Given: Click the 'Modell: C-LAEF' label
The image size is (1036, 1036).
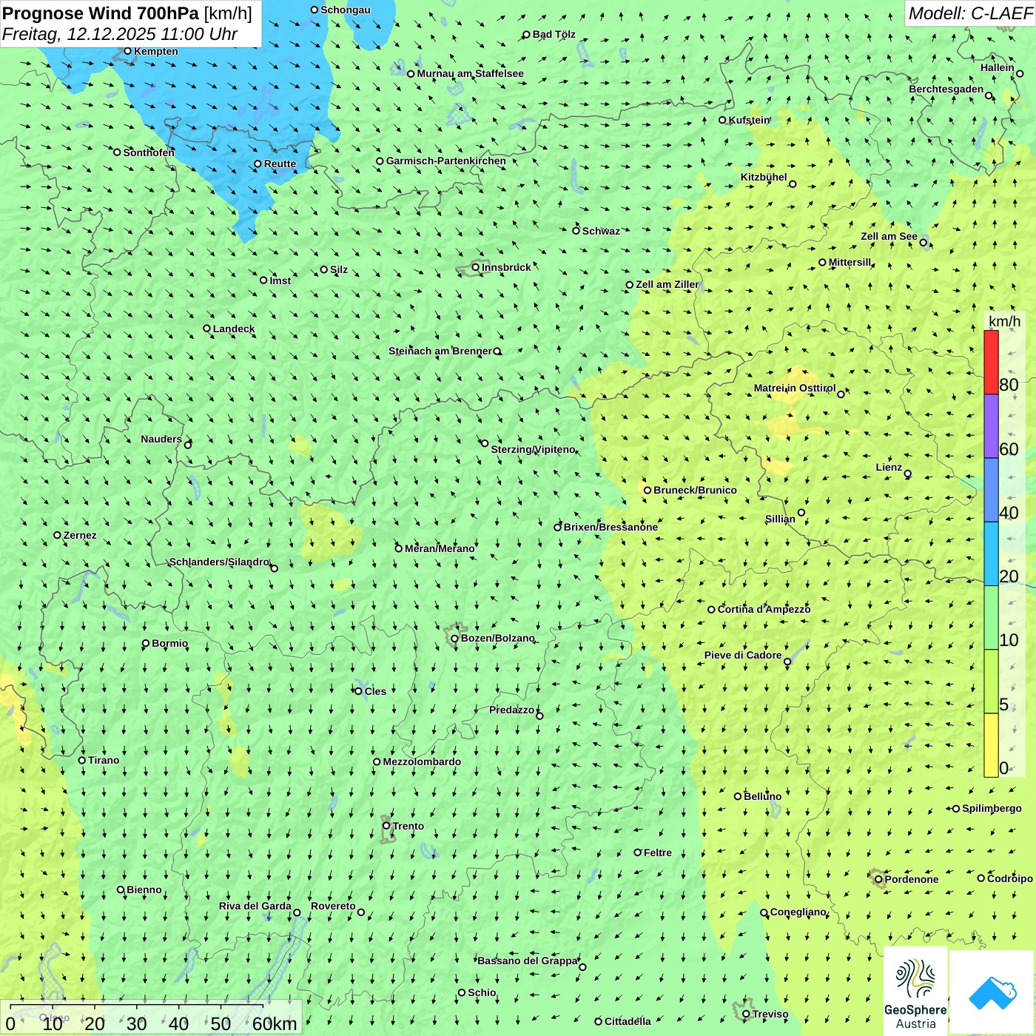Looking at the screenshot, I should tap(970, 13).
